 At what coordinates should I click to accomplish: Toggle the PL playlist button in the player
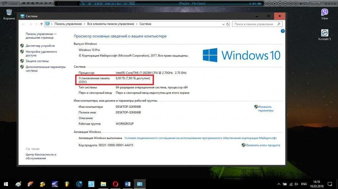click(319, 3)
